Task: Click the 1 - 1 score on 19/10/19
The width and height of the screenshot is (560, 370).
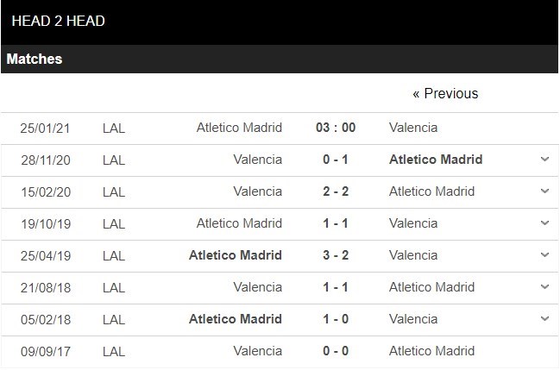Action: (336, 223)
